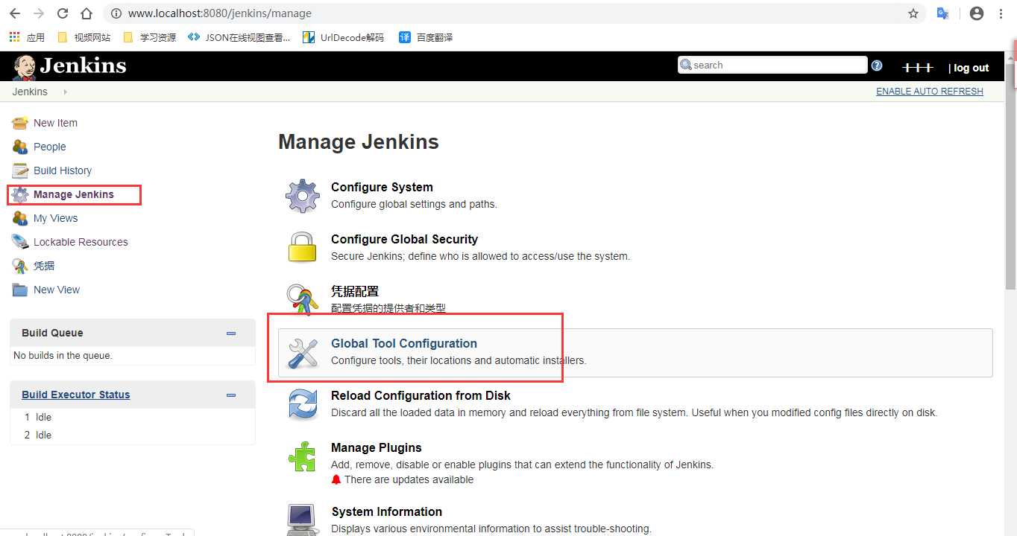Open Build History in sidebar
The image size is (1017, 536).
63,170
